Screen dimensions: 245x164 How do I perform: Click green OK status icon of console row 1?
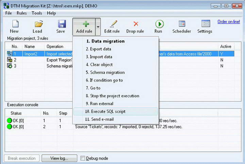[10, 121]
